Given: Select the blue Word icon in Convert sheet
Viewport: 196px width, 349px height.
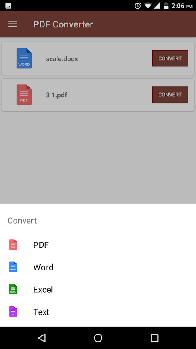Looking at the screenshot, I should (x=13, y=267).
